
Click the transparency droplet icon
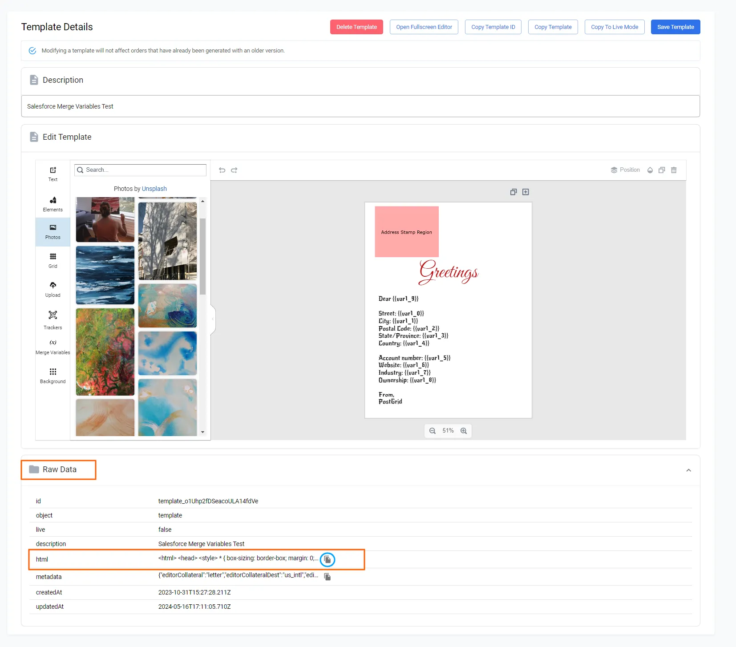coord(650,170)
